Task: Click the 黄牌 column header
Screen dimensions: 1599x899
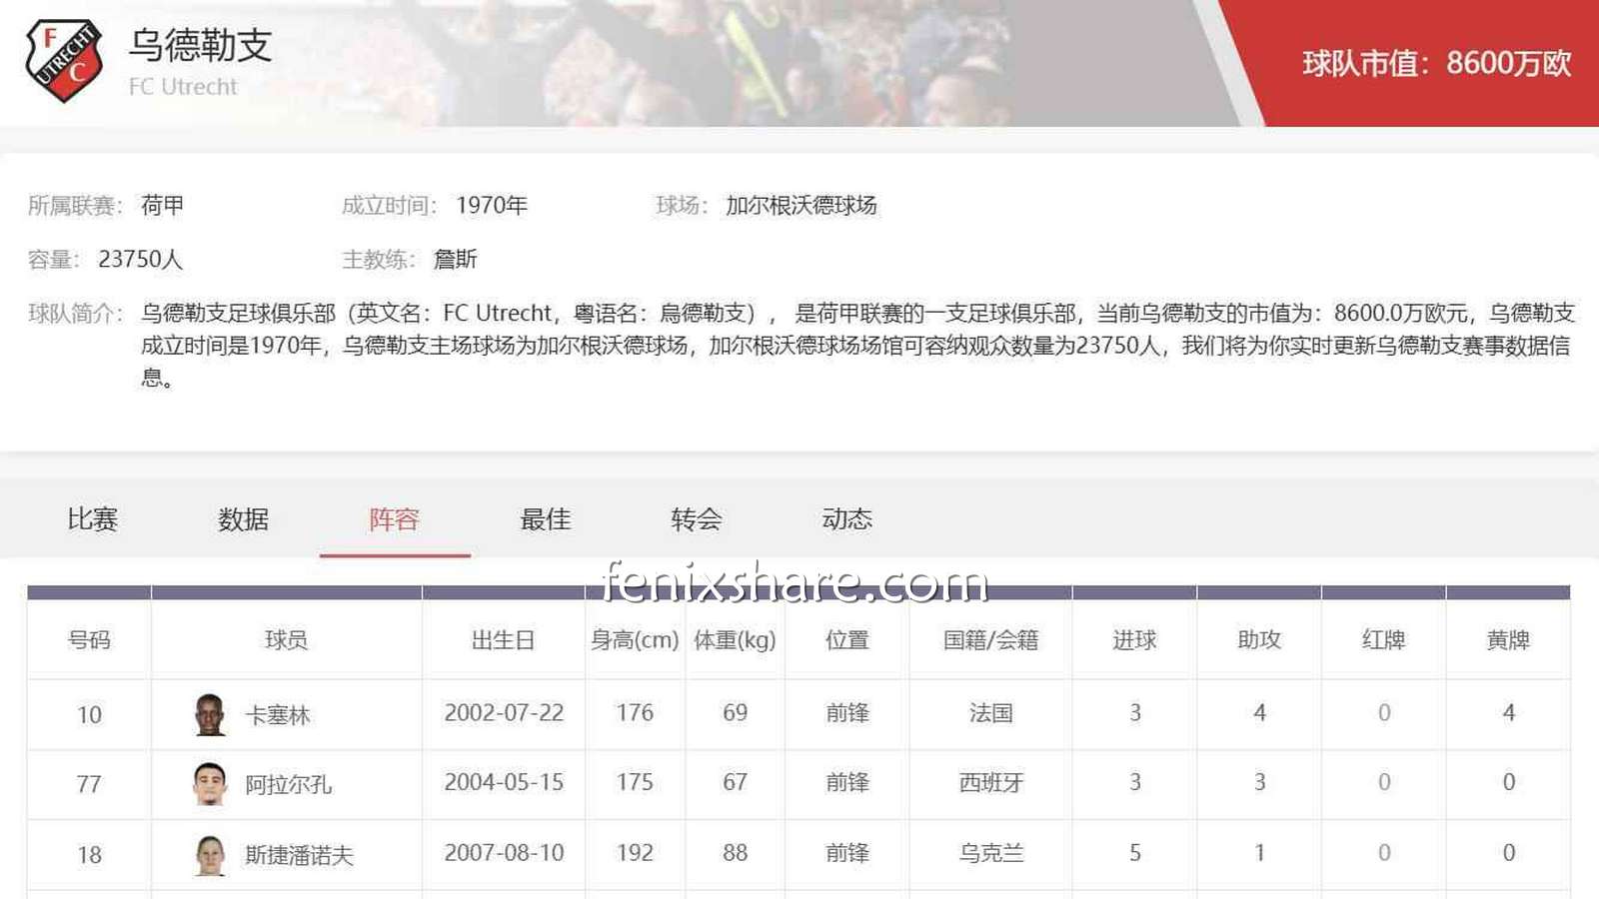Action: tap(1508, 640)
